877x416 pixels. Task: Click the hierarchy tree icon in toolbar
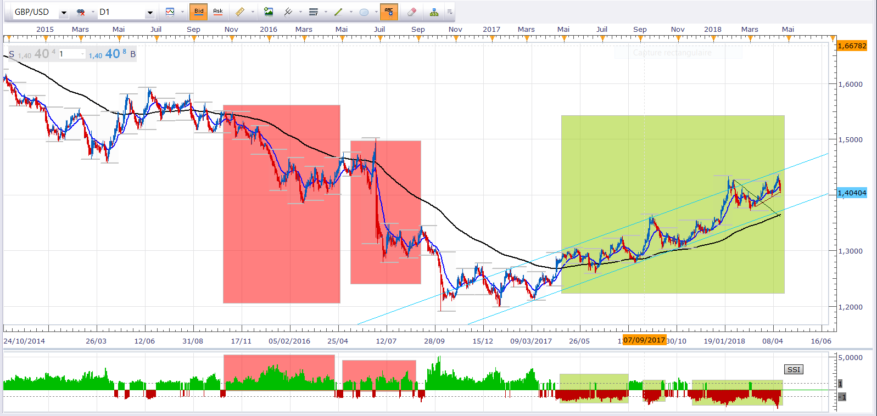434,12
